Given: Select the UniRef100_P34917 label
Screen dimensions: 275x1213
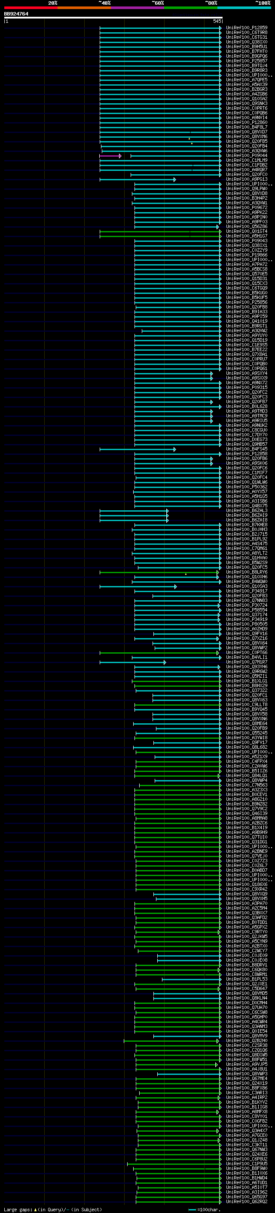Looking at the screenshot, I should (x=247, y=591).
